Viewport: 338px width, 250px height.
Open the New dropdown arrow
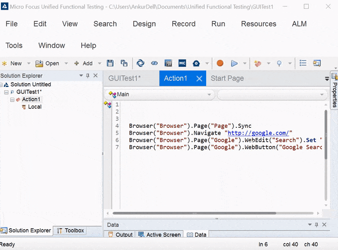[x=29, y=63]
